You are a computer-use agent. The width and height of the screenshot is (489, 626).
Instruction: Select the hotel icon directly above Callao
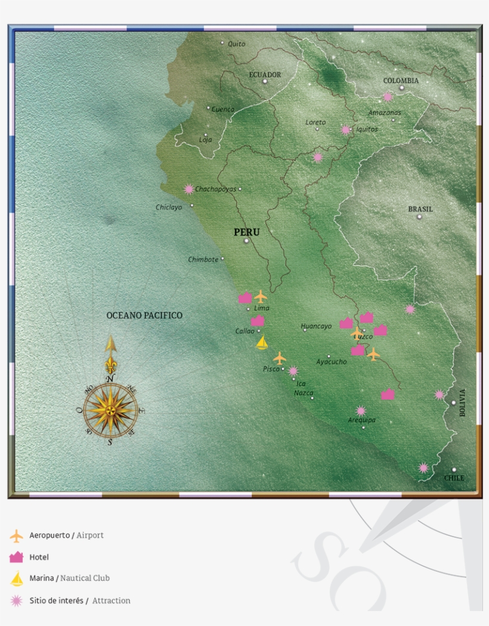pos(258,321)
